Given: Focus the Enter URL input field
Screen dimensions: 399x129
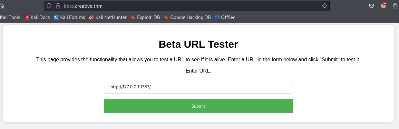Looking at the screenshot, I should pos(198,87).
